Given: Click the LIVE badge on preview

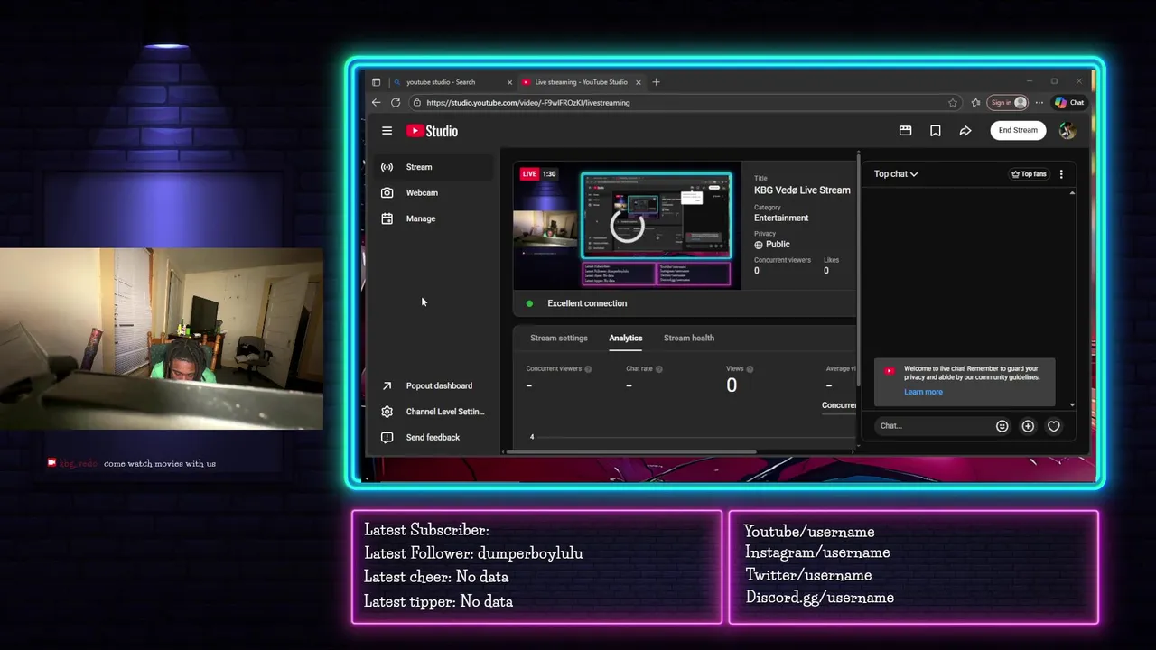Looking at the screenshot, I should click(529, 173).
